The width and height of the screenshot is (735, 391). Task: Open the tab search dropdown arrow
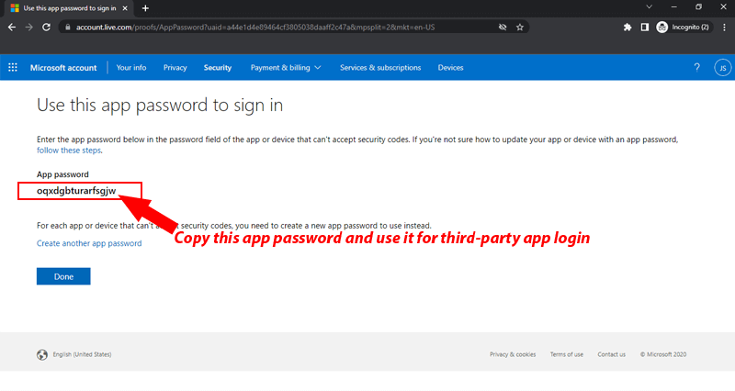(x=649, y=7)
